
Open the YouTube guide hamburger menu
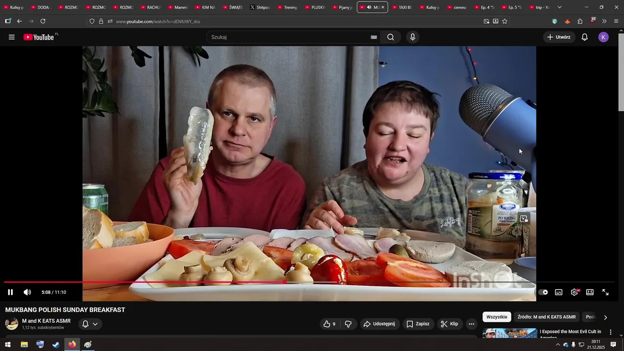coord(12,37)
